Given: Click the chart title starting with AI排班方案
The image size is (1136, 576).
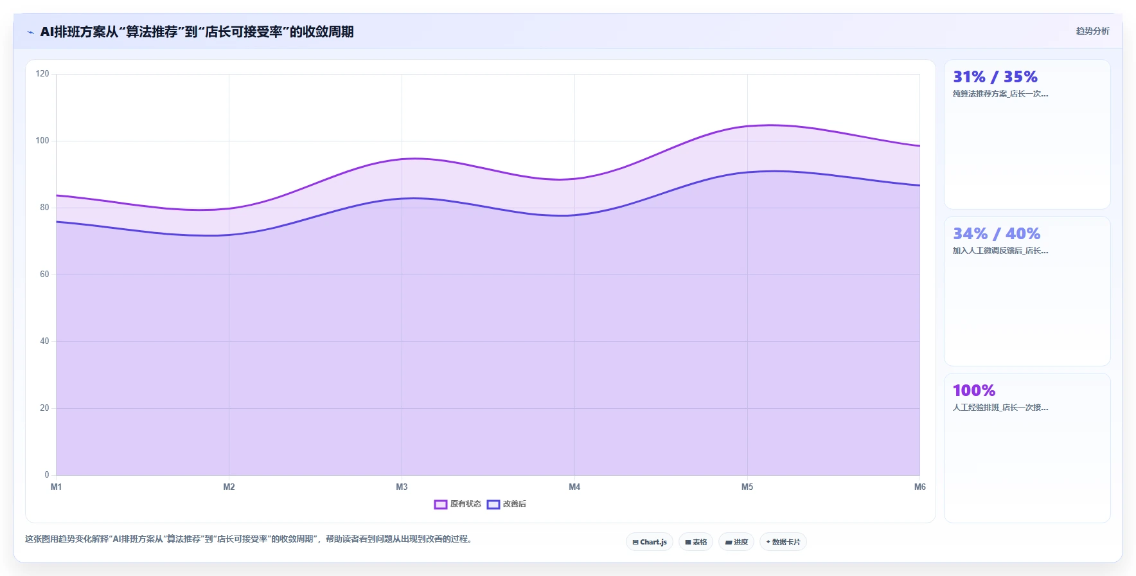Looking at the screenshot, I should click(x=197, y=32).
